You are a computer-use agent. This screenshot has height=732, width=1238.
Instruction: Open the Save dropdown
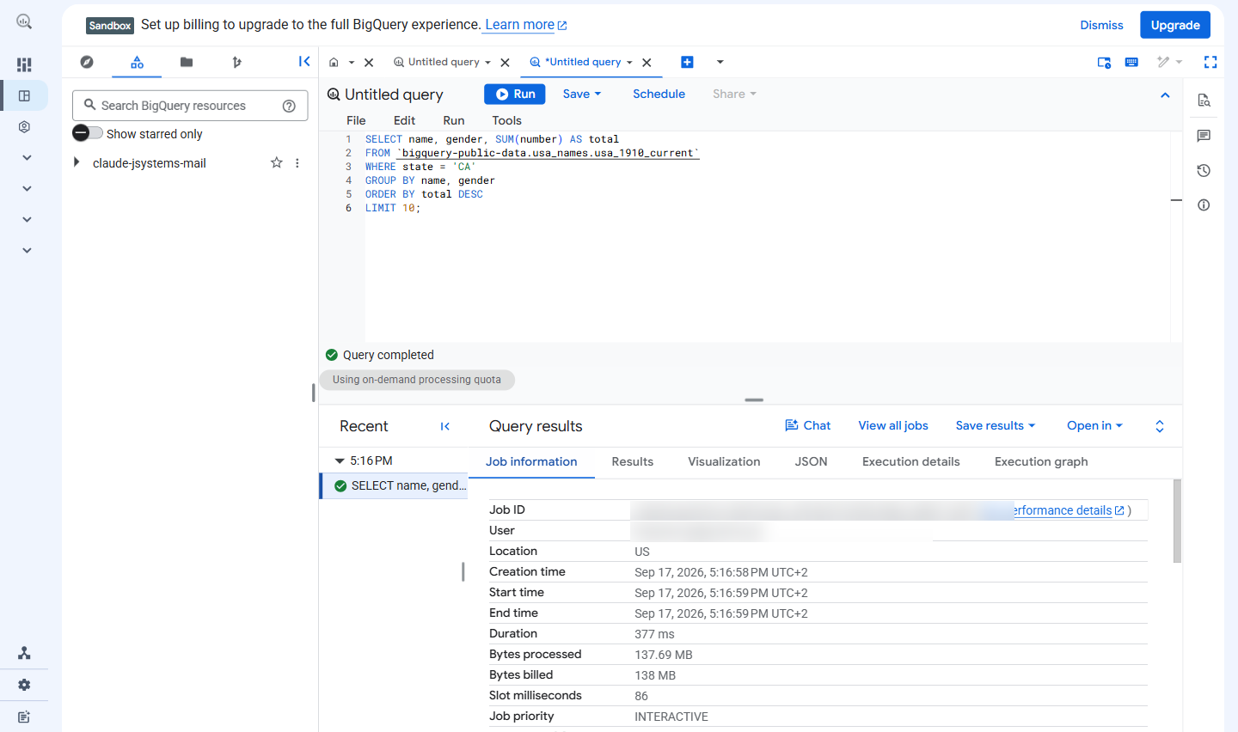tap(582, 94)
